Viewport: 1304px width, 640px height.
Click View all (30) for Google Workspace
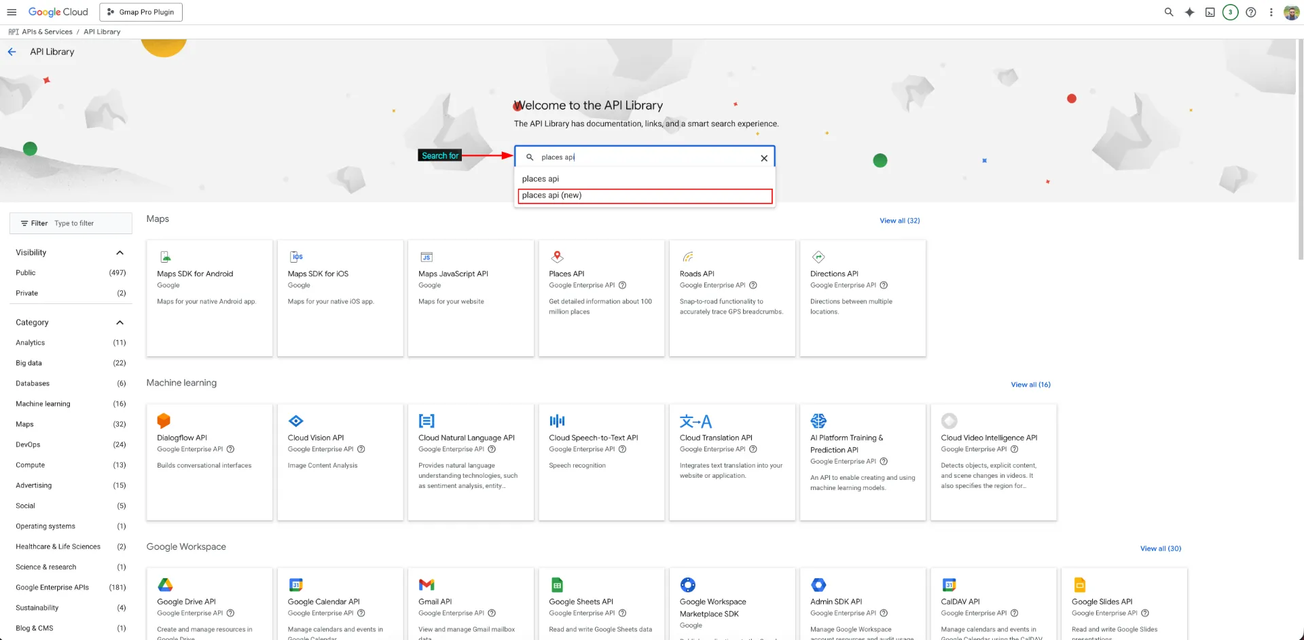pyautogui.click(x=1161, y=548)
